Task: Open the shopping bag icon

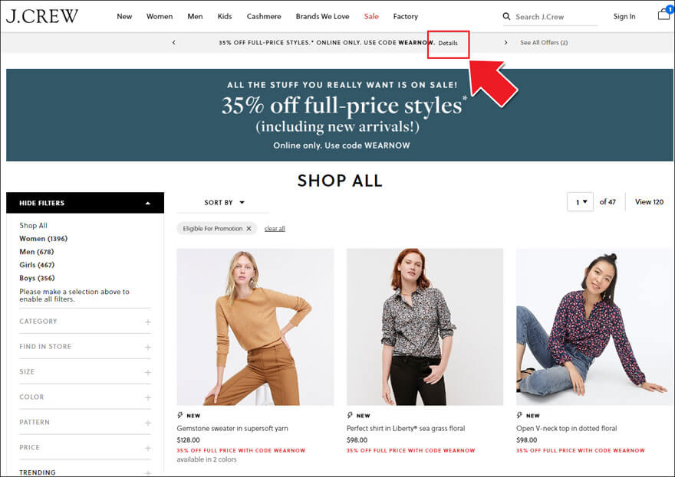Action: click(x=665, y=13)
